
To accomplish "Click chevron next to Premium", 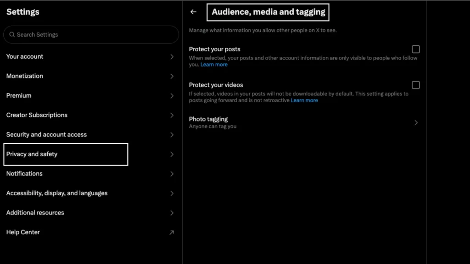I will tap(172, 96).
